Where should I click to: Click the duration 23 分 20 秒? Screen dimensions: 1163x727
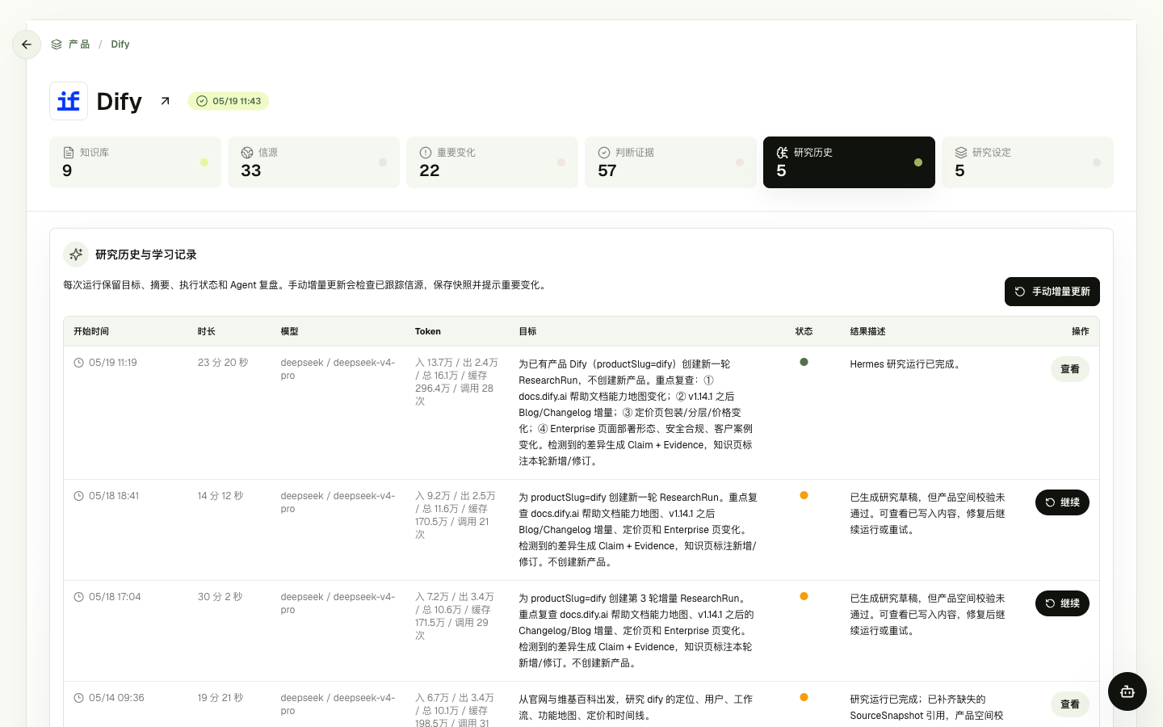click(223, 363)
